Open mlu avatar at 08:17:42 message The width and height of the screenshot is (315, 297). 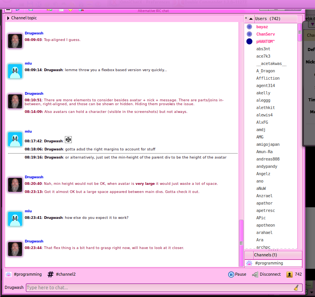15,139
